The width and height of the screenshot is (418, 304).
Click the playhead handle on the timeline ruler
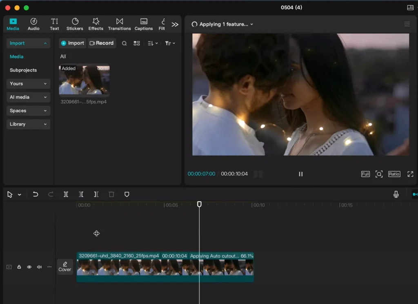pyautogui.click(x=199, y=204)
